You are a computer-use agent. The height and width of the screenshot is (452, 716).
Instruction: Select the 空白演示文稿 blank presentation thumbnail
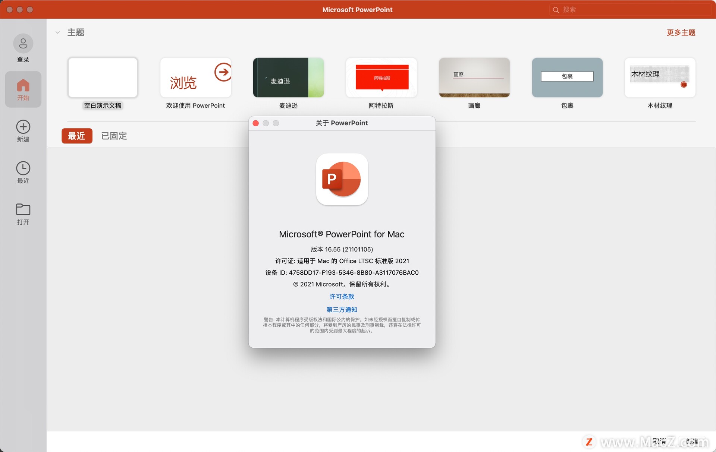click(103, 78)
